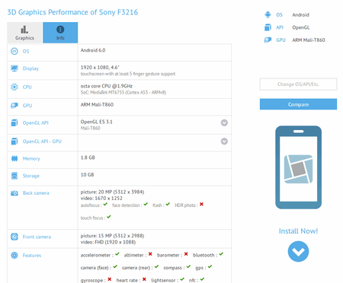Click the altimeter red cross mark

pyautogui.click(x=150, y=254)
